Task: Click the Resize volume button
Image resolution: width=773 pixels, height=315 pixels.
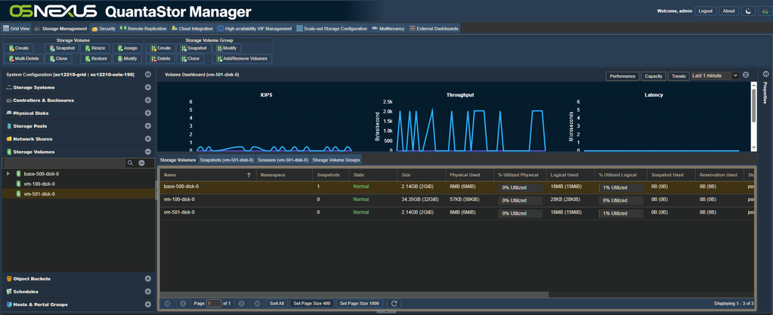Action: (x=94, y=48)
